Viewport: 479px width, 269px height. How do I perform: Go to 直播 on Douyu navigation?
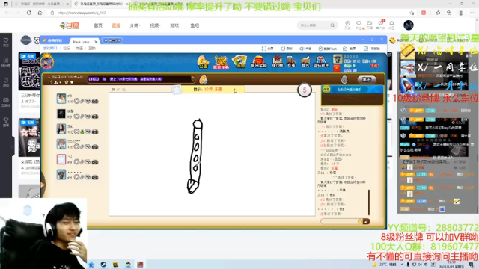(116, 25)
